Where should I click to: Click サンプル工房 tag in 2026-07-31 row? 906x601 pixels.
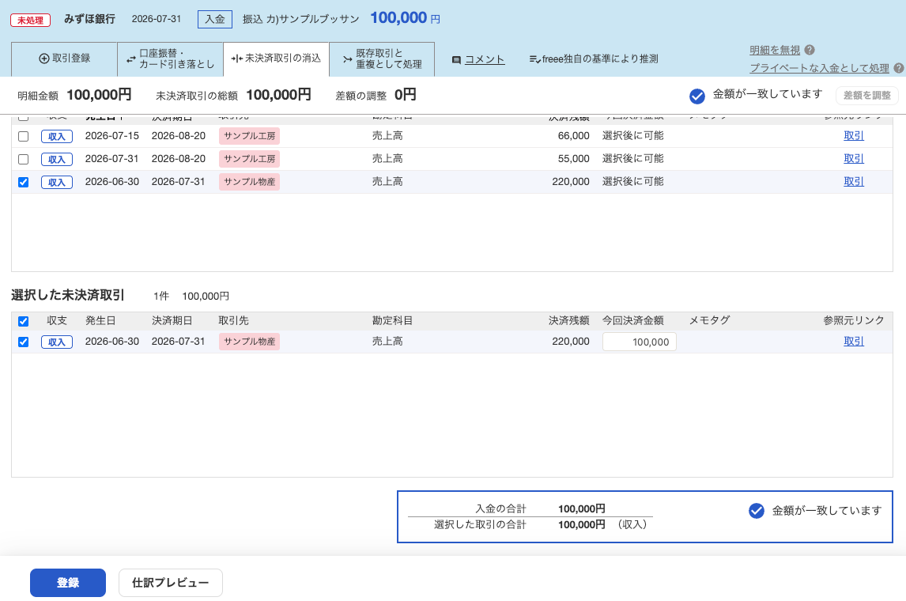point(249,158)
